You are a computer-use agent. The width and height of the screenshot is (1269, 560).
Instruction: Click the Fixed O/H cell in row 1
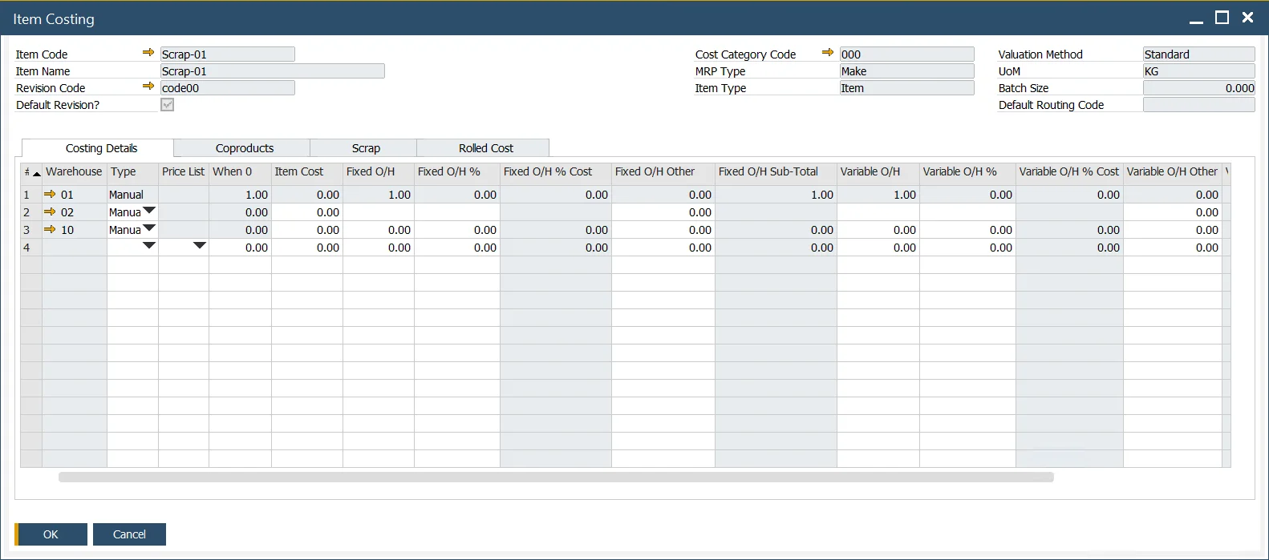tap(379, 195)
